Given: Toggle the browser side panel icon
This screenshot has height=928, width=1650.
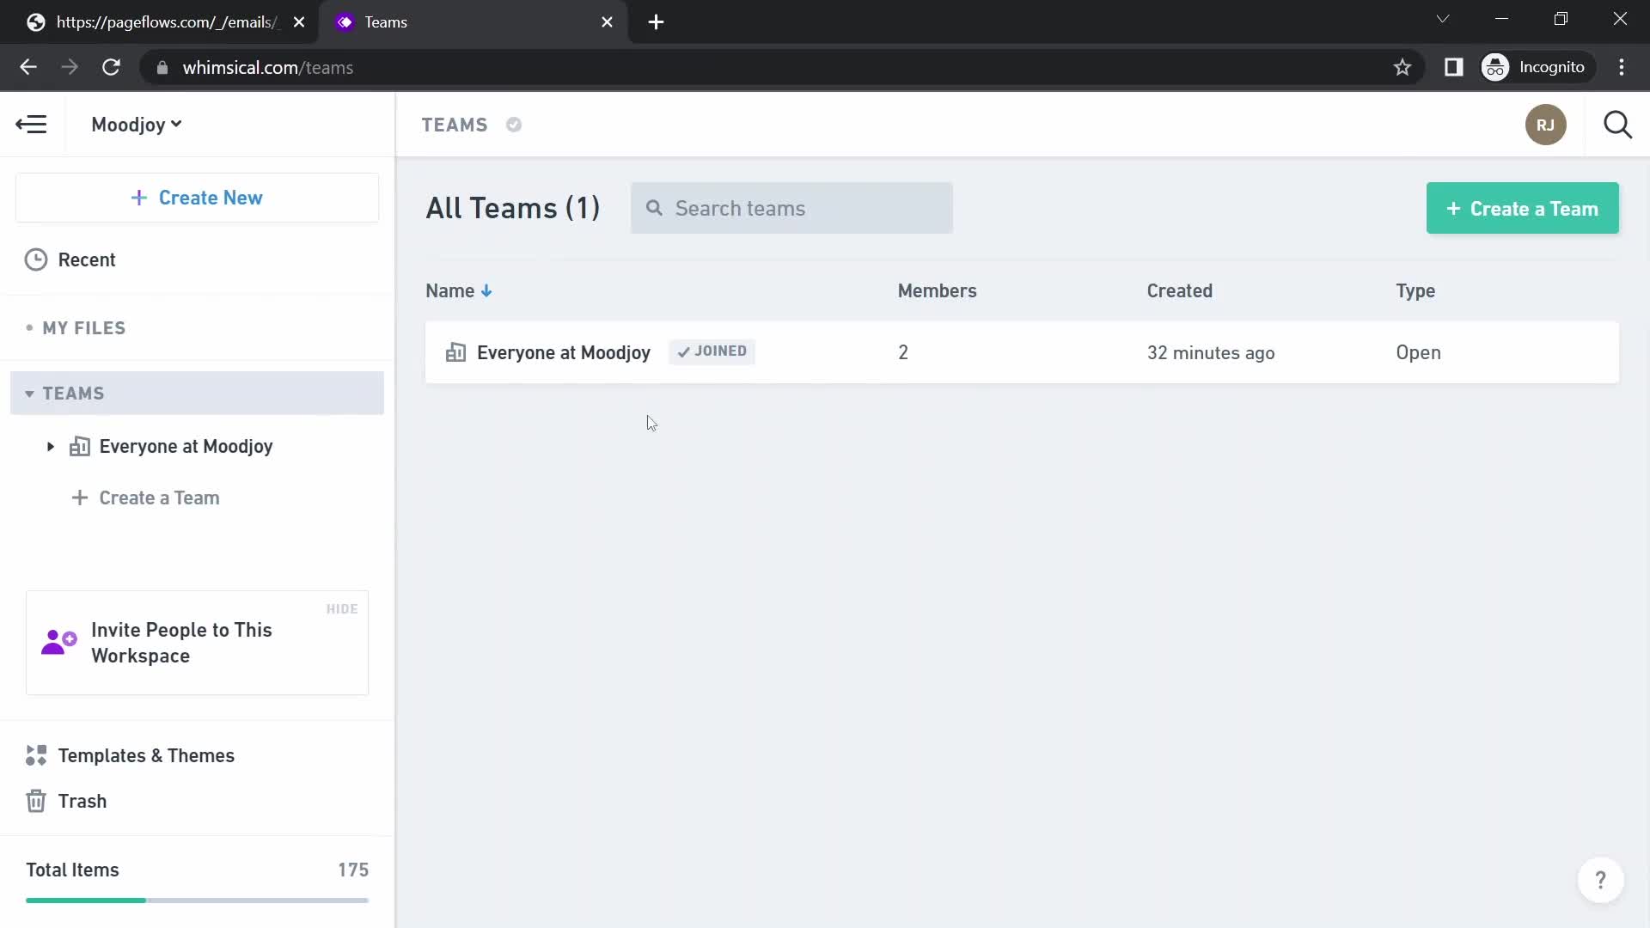Looking at the screenshot, I should coord(1453,68).
